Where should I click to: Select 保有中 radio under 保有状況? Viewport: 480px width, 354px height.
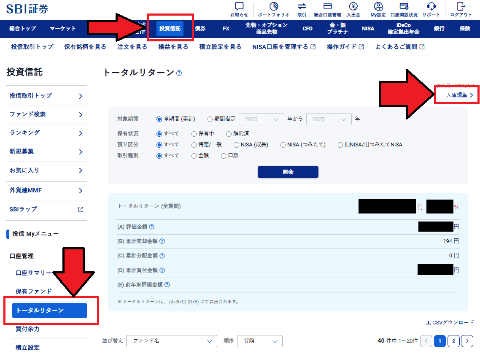[194, 134]
